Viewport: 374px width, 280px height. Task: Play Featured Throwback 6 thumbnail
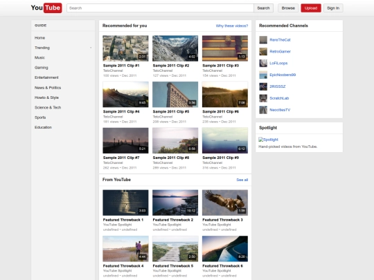click(x=225, y=249)
